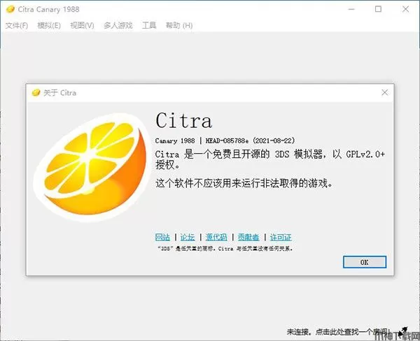Click the 这个软件不应该用来运行 warning text
This screenshot has height=341, width=420.
[x=244, y=184]
